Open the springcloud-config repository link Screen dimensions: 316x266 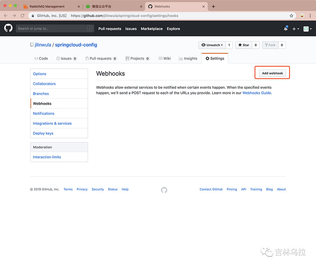76,45
